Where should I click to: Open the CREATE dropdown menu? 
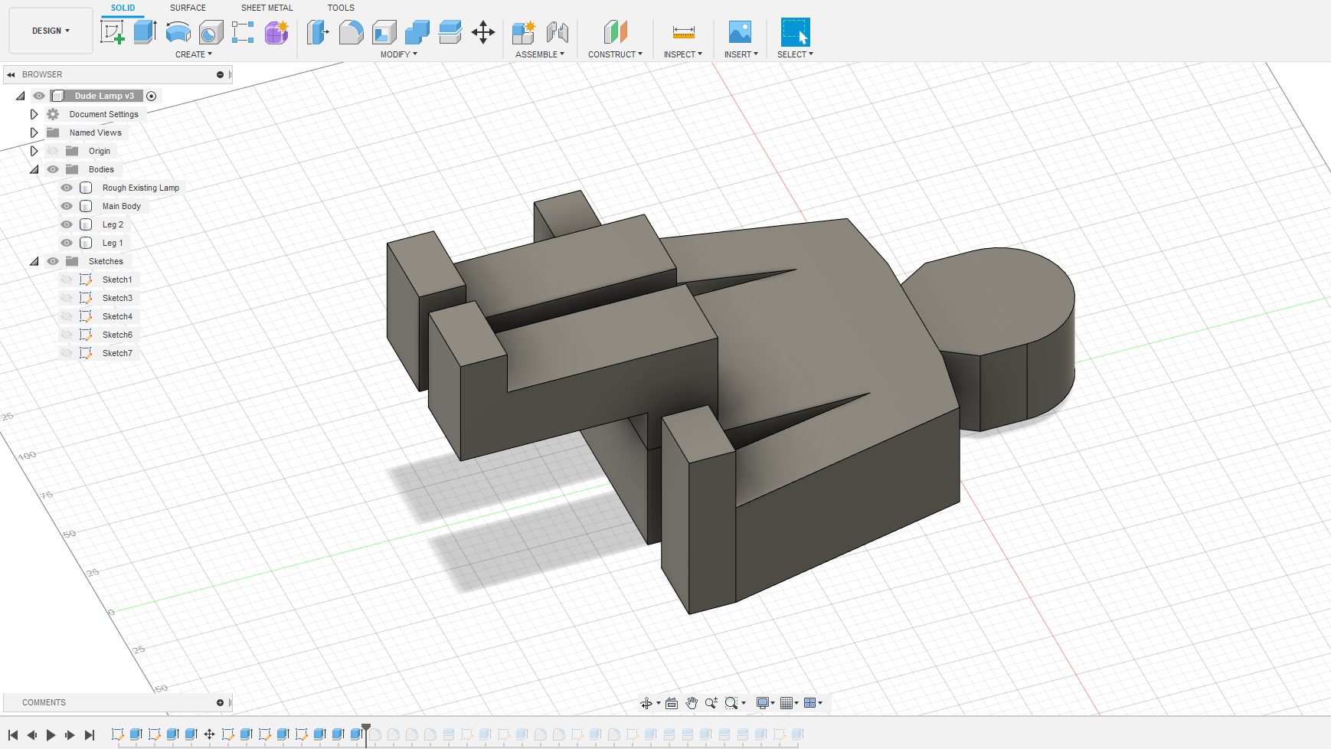click(x=194, y=54)
